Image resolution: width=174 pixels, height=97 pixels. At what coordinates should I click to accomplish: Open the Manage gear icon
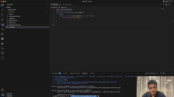point(2,95)
